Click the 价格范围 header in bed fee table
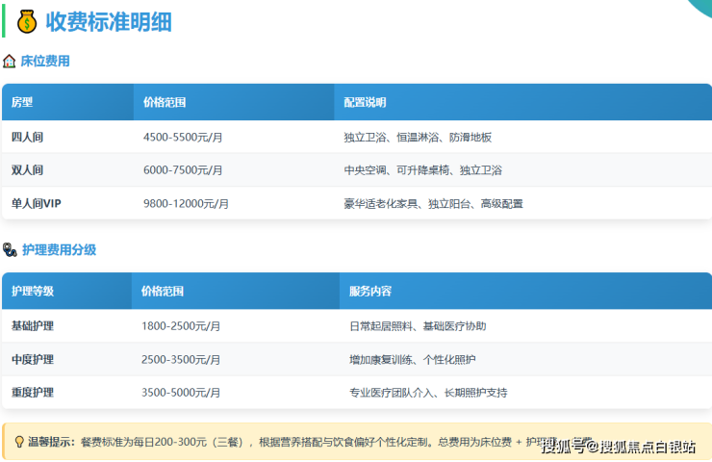This screenshot has width=712, height=462. pyautogui.click(x=164, y=102)
